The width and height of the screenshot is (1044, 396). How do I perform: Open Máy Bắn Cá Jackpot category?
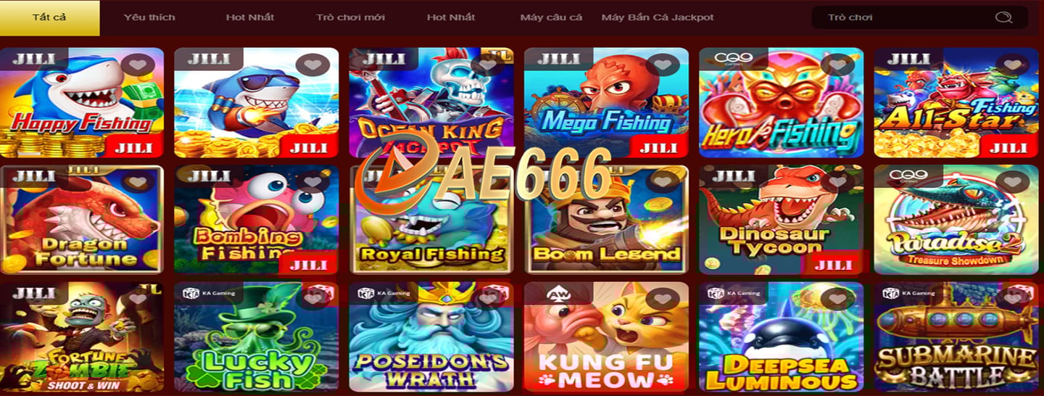tap(658, 17)
